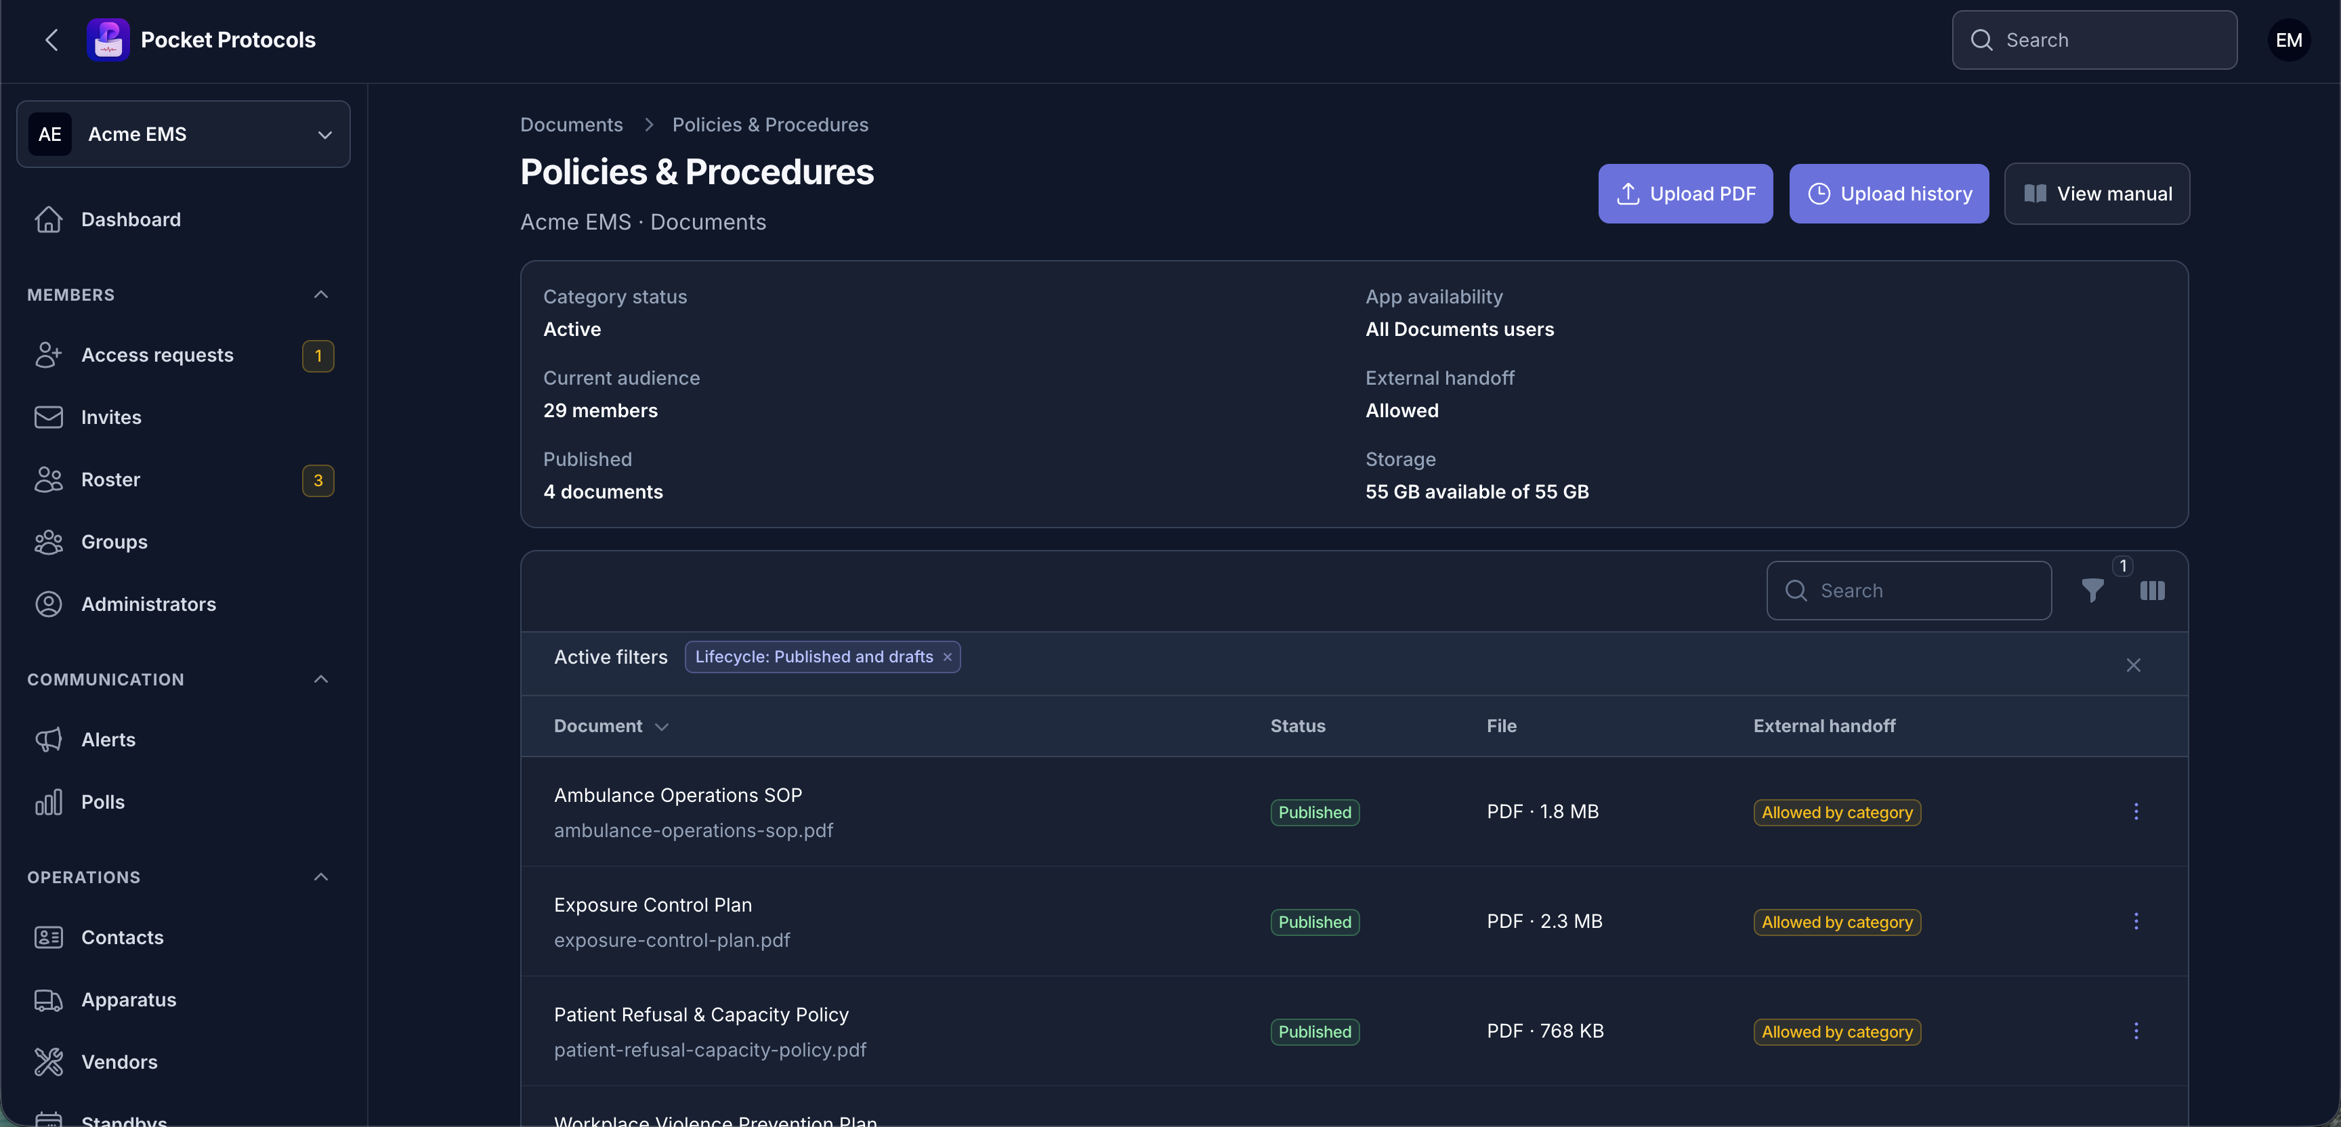Open Alerts in the sidebar
This screenshot has height=1127, width=2341.
point(184,740)
